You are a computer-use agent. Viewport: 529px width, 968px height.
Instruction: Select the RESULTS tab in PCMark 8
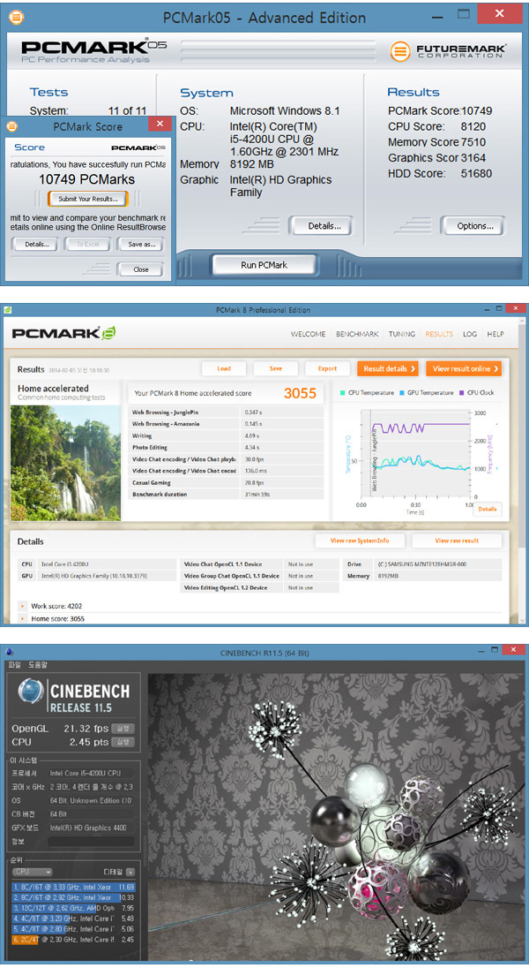click(439, 334)
